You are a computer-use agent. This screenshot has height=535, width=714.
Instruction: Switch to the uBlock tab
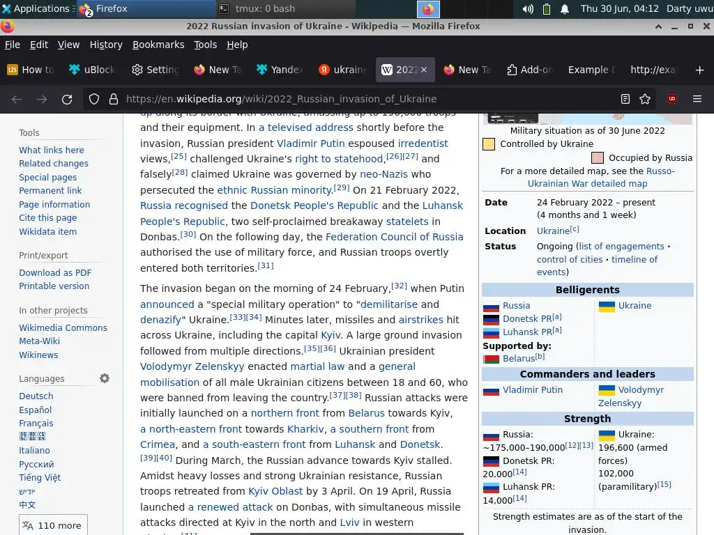[93, 70]
